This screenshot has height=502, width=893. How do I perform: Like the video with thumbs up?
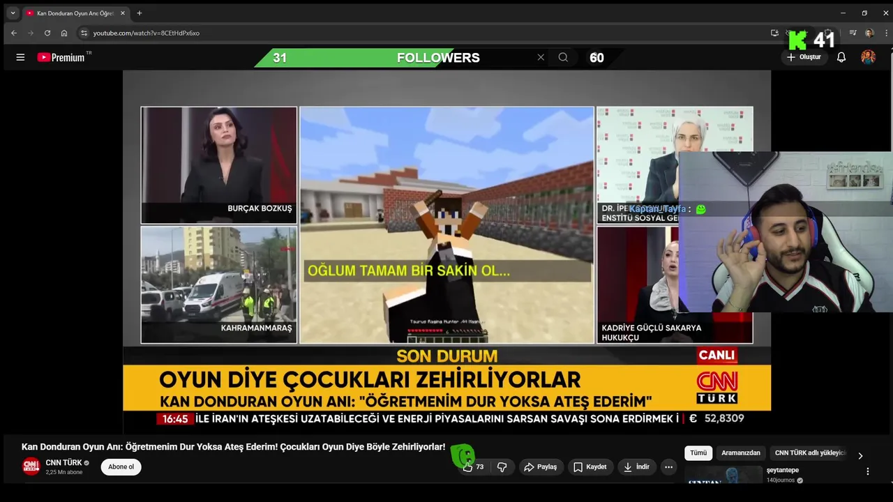473,467
